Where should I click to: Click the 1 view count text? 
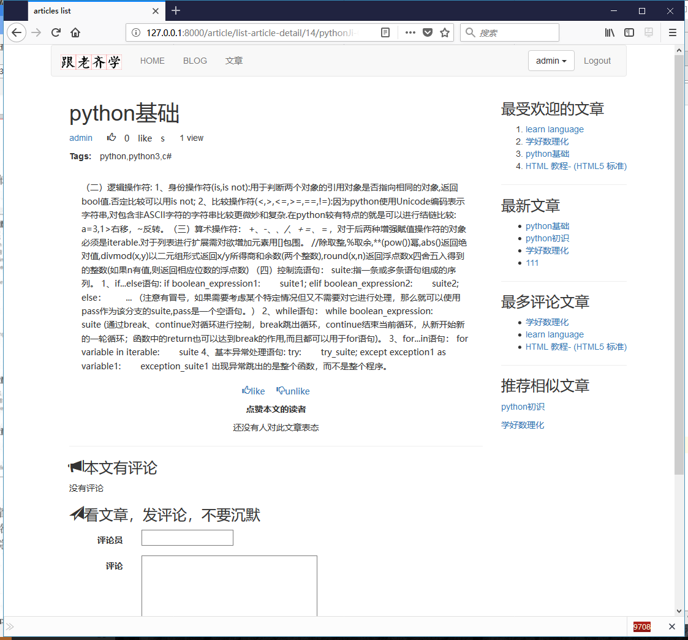pos(191,138)
